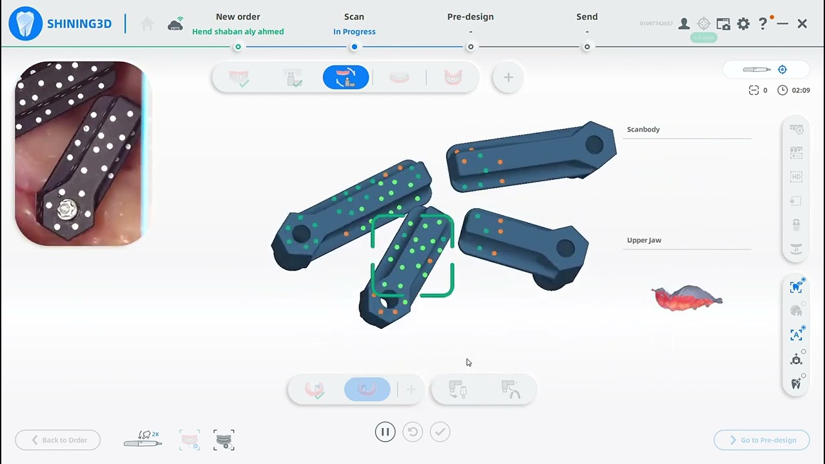The height and width of the screenshot is (464, 825).
Task: Select the upper jaw with checkmark in bottom bar
Action: click(x=315, y=390)
